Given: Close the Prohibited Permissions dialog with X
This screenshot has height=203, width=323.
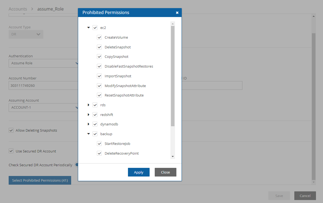Looking at the screenshot, I should pos(177,13).
